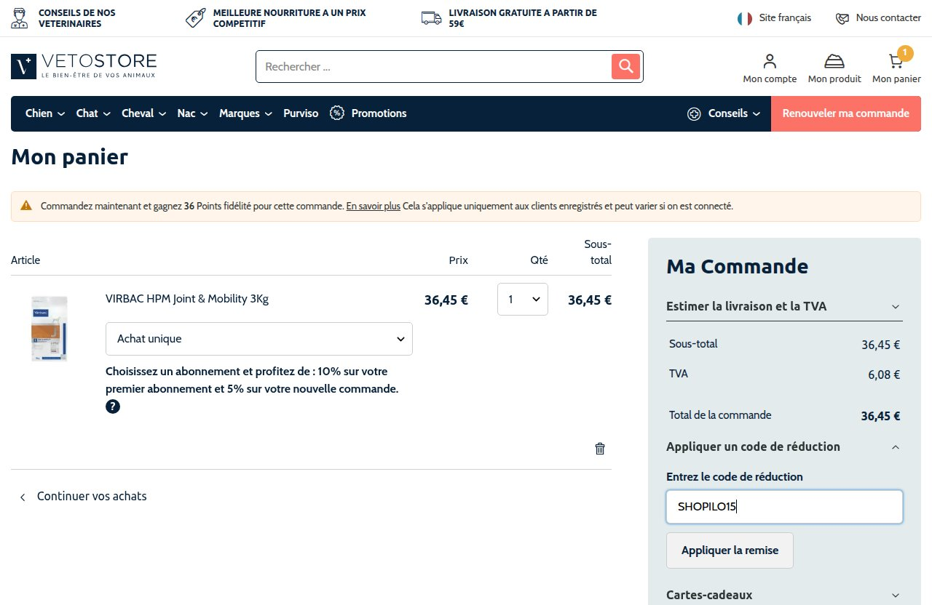Click the warning triangle icon
Image resolution: width=932 pixels, height=605 pixels.
tap(26, 206)
